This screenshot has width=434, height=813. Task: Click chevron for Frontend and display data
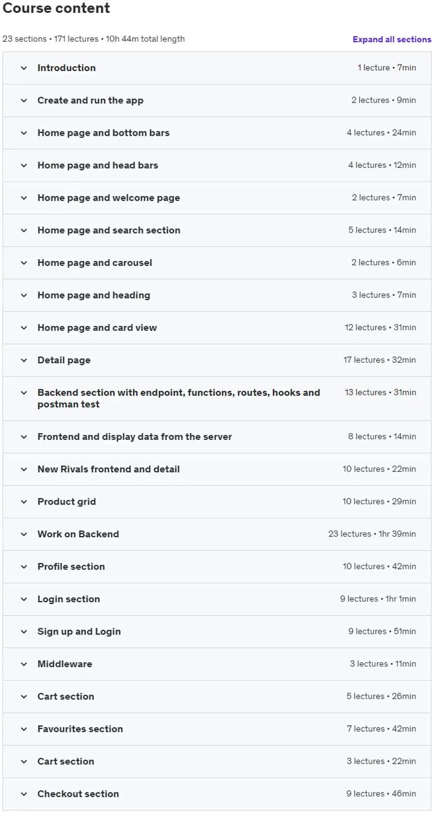coord(24,437)
